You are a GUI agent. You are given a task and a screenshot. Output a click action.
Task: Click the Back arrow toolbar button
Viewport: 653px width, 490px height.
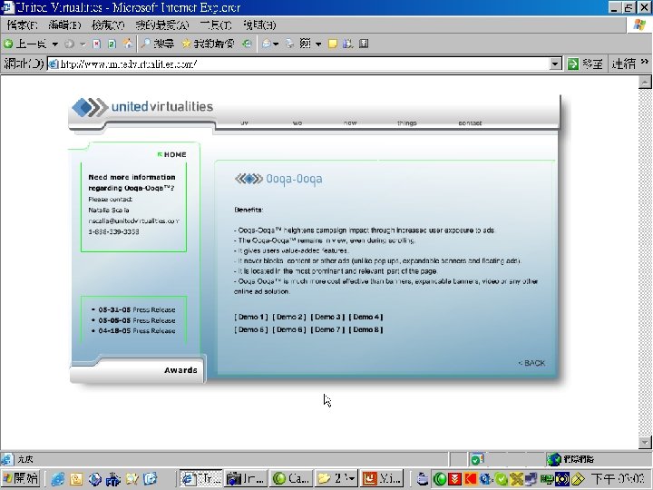pyautogui.click(x=24, y=44)
